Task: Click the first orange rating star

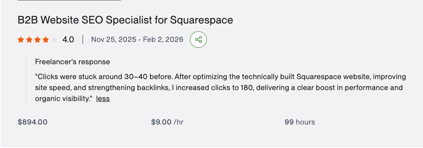Action: point(21,40)
